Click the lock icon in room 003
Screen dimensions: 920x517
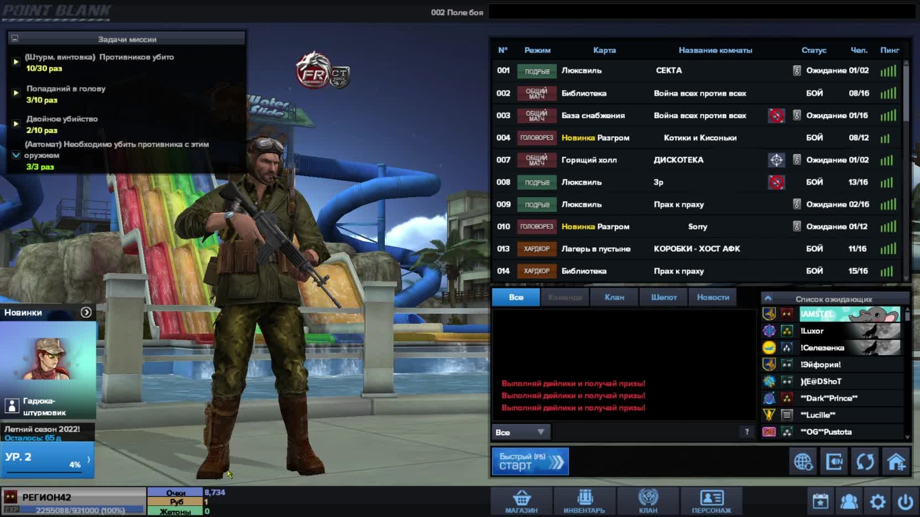(797, 115)
